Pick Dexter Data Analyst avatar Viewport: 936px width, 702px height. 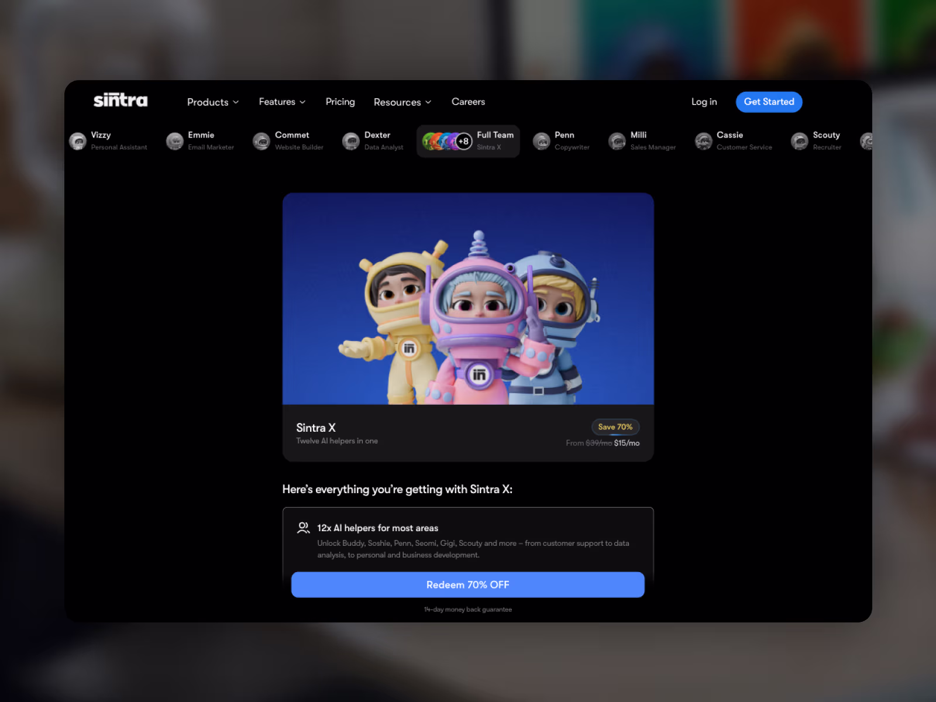pyautogui.click(x=351, y=141)
